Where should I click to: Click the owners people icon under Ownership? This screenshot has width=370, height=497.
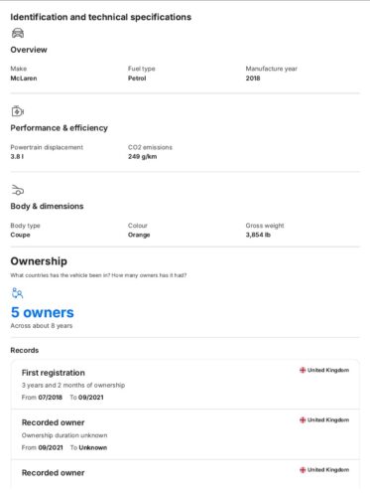(x=17, y=293)
